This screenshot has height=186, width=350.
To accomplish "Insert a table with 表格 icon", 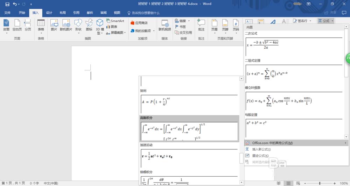I will [x=41, y=25].
